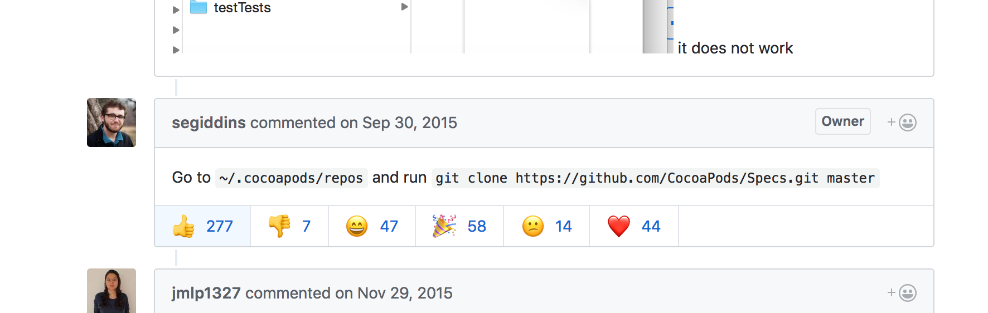Screen dimensions: 988x313
Task: Toggle the laughing face reaction with 47
Action: point(372,226)
